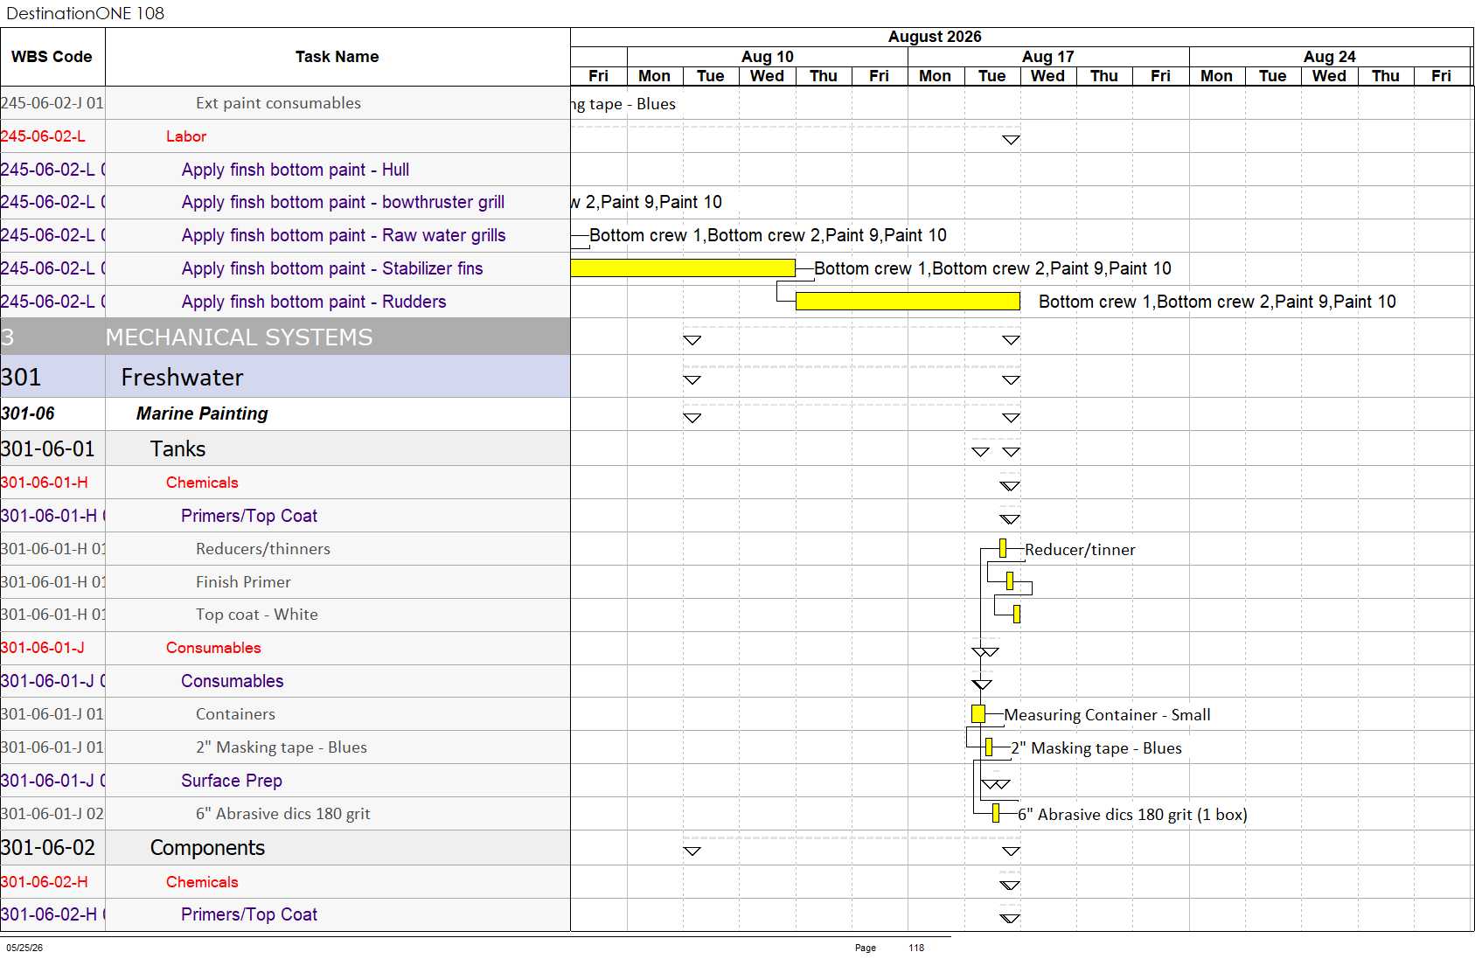Select the purple Consumables subgroup row

pyautogui.click(x=285, y=681)
